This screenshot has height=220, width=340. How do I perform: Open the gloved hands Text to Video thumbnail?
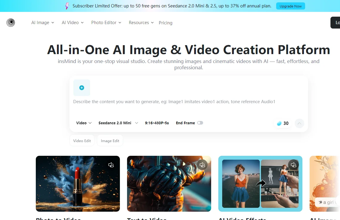pos(169,184)
